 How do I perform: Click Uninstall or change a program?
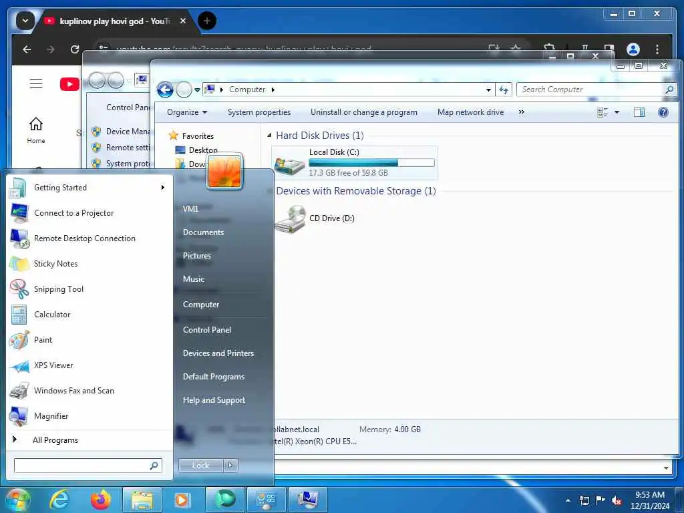[x=364, y=112]
